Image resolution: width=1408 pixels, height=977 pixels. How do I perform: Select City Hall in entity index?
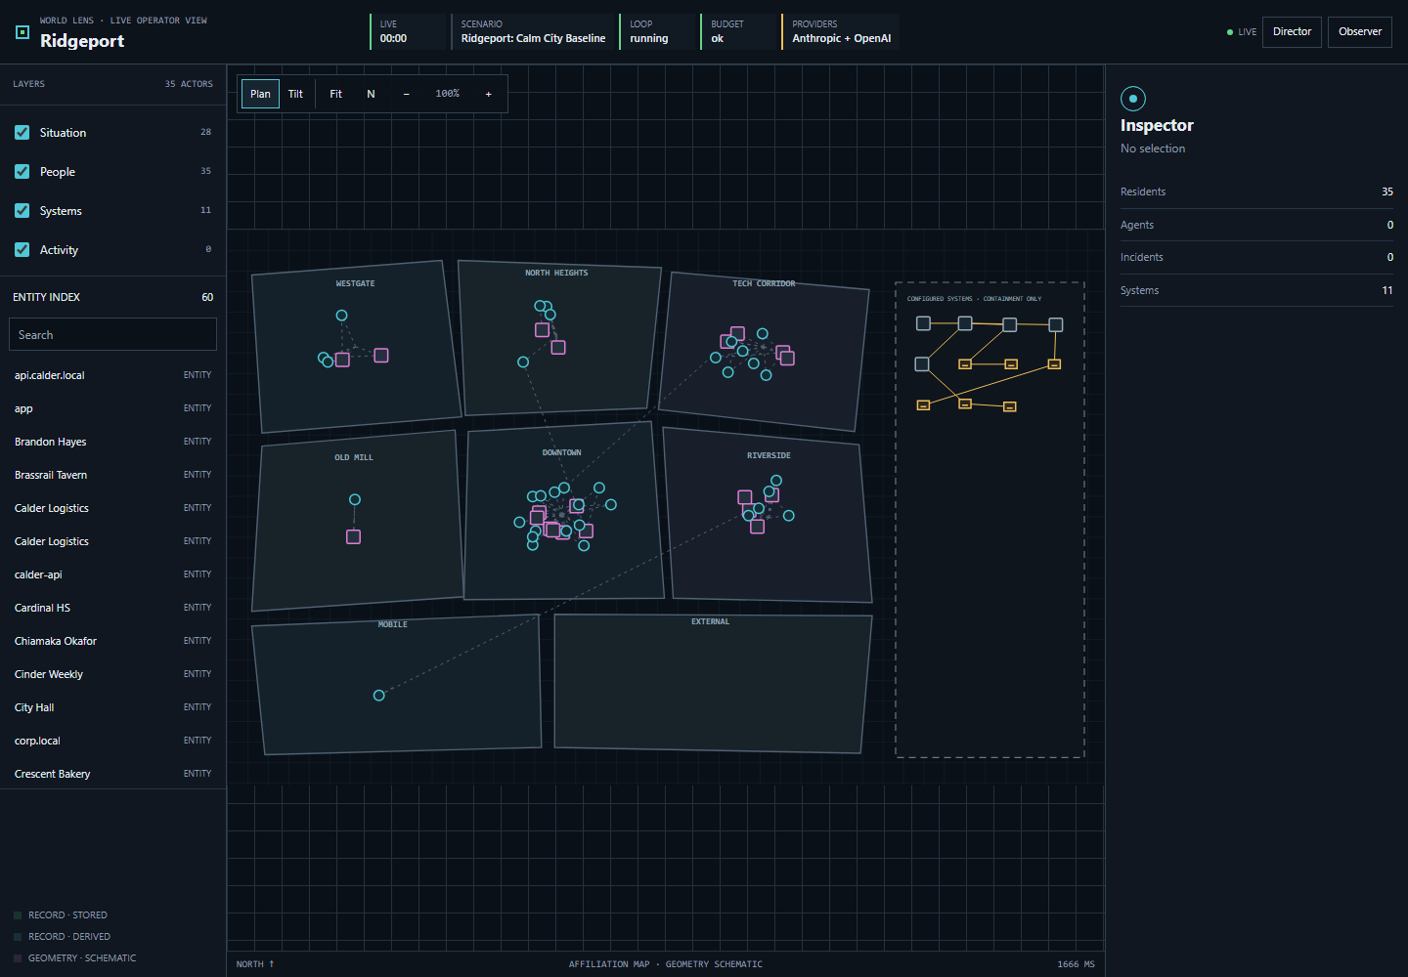tap(112, 707)
